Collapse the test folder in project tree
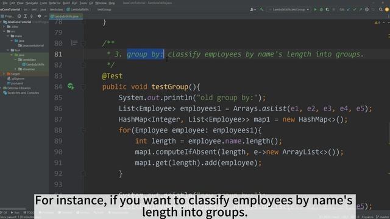The height and width of the screenshot is (219, 390). (x=8, y=50)
